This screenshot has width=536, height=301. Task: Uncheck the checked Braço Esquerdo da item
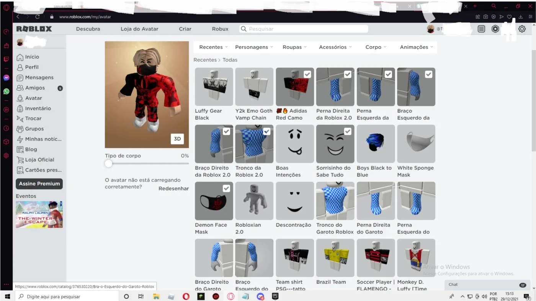click(x=428, y=74)
